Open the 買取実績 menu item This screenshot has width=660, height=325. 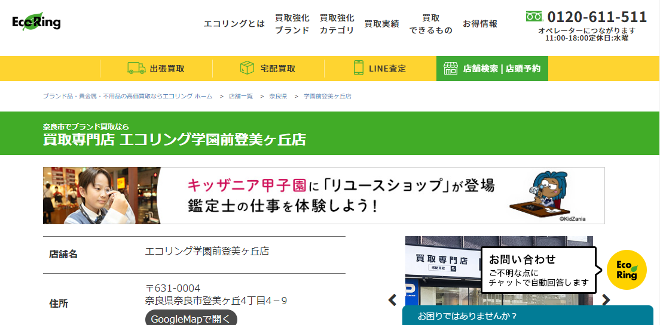tap(381, 24)
